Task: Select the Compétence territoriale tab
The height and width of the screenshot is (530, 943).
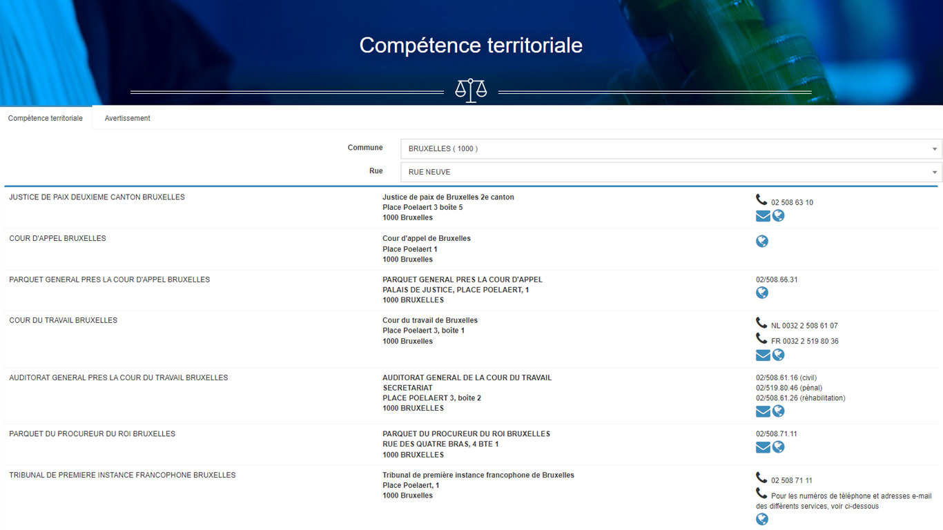Action: point(46,118)
